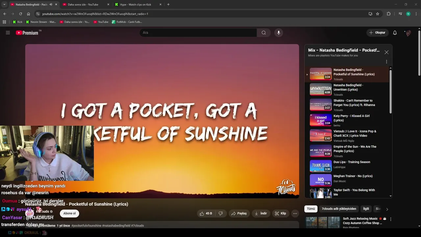The width and height of the screenshot is (421, 237).
Task: Click the #pocketfulofsunshine hashtag
Action: (x=86, y=225)
